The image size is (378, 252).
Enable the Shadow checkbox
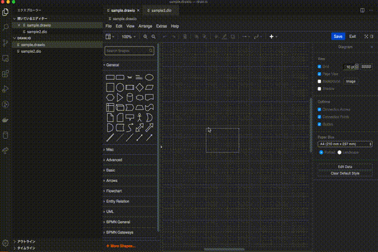click(x=321, y=89)
